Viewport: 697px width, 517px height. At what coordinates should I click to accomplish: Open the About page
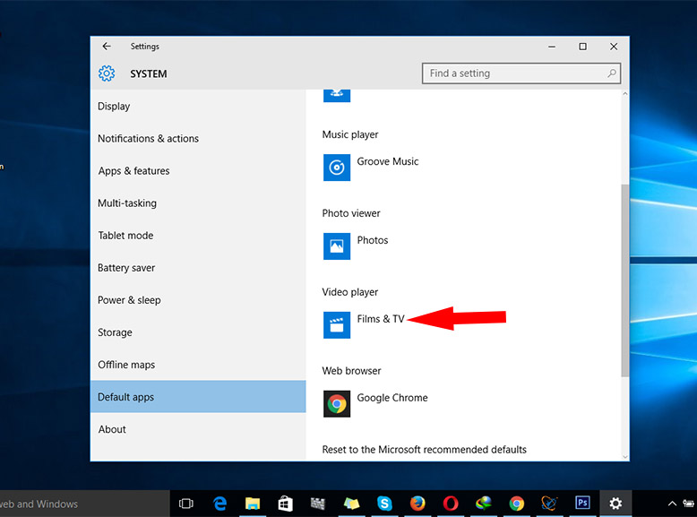click(198, 429)
